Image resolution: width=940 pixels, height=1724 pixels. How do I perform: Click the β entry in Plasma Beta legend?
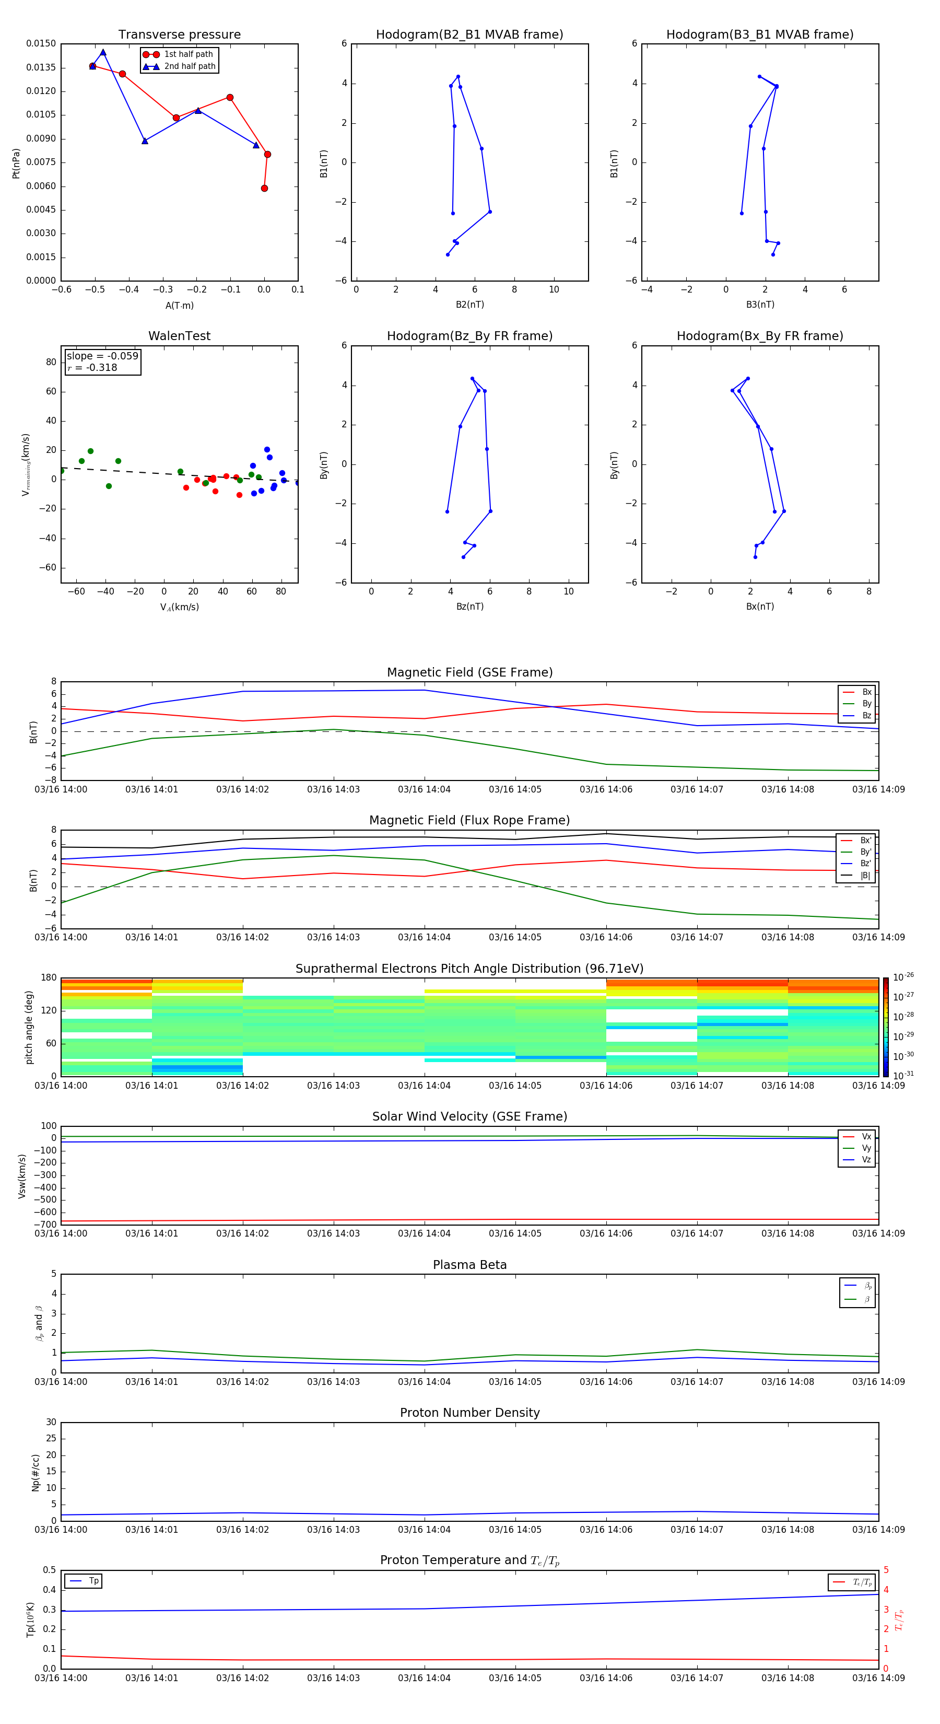tap(857, 1299)
